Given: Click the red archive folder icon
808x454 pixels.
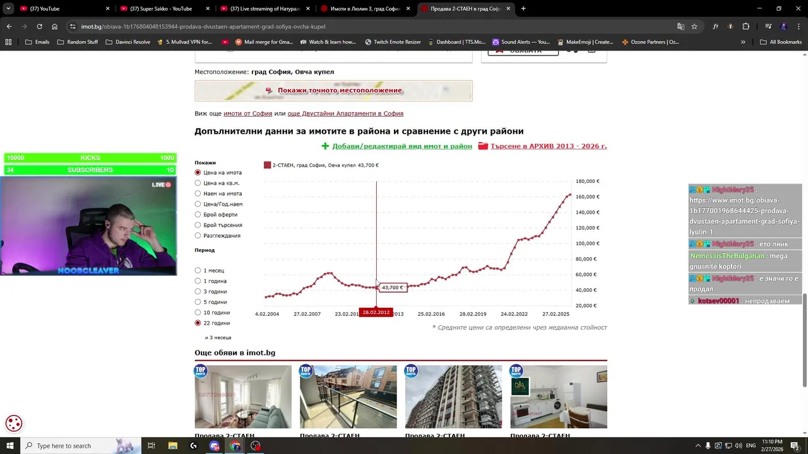Looking at the screenshot, I should 483,146.
